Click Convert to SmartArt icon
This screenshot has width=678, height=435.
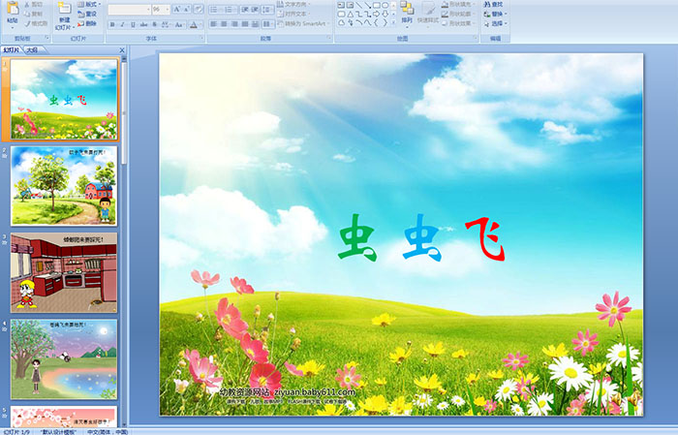click(x=280, y=24)
